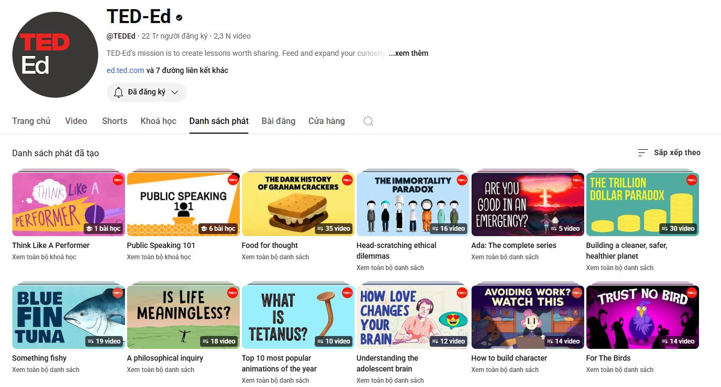Open the 'Ada: The complete series' title
Screen dimensions: 721x387
(514, 245)
